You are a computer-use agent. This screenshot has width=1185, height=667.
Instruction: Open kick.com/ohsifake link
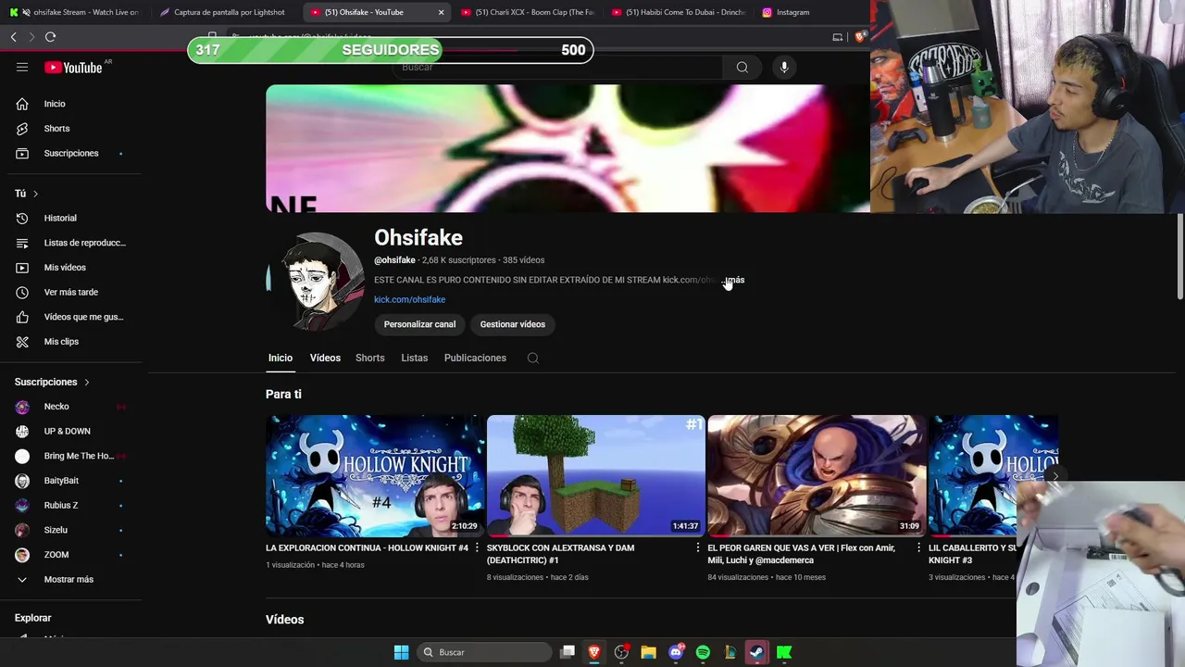click(x=409, y=299)
